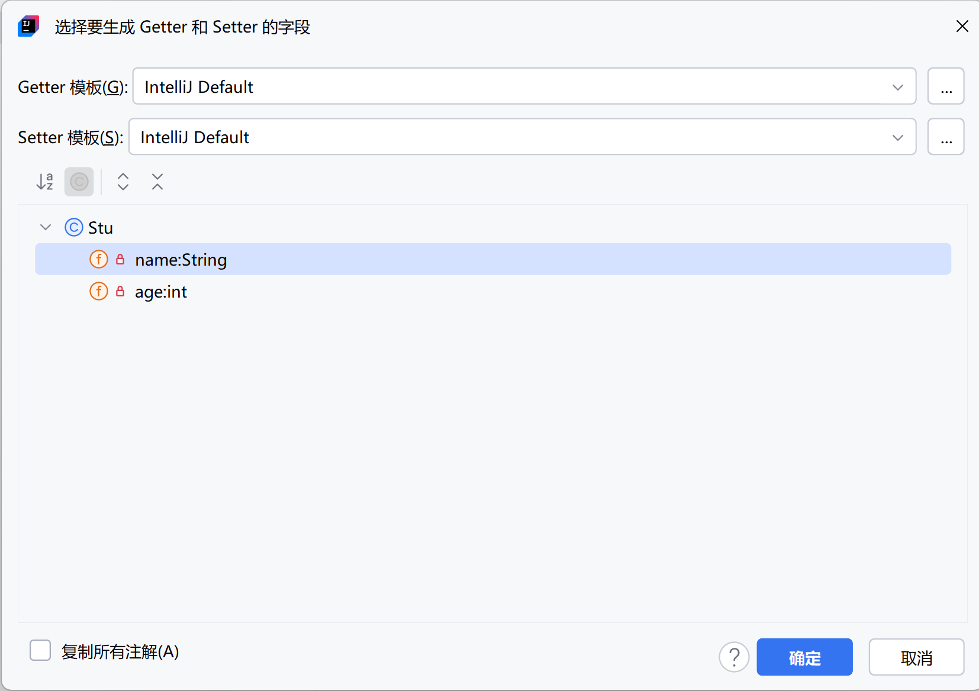Viewport: 979px width, 691px height.
Task: Select the name:String field
Action: coord(181,260)
